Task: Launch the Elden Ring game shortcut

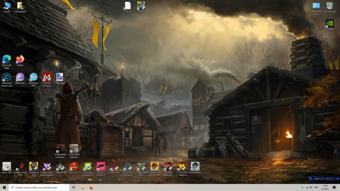Action: (61, 168)
